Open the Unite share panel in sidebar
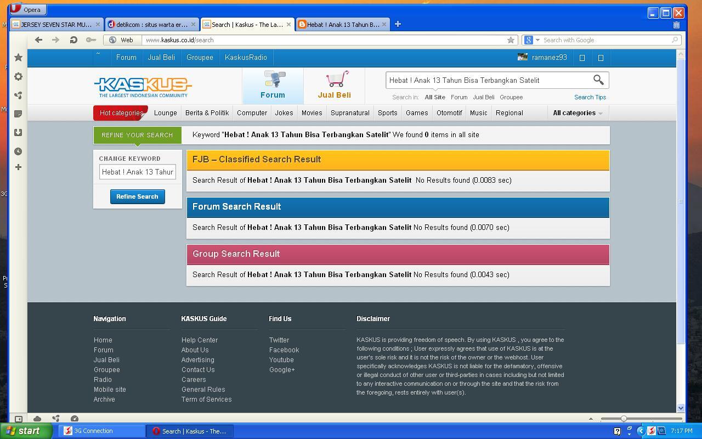This screenshot has width=702, height=439. coord(18,95)
